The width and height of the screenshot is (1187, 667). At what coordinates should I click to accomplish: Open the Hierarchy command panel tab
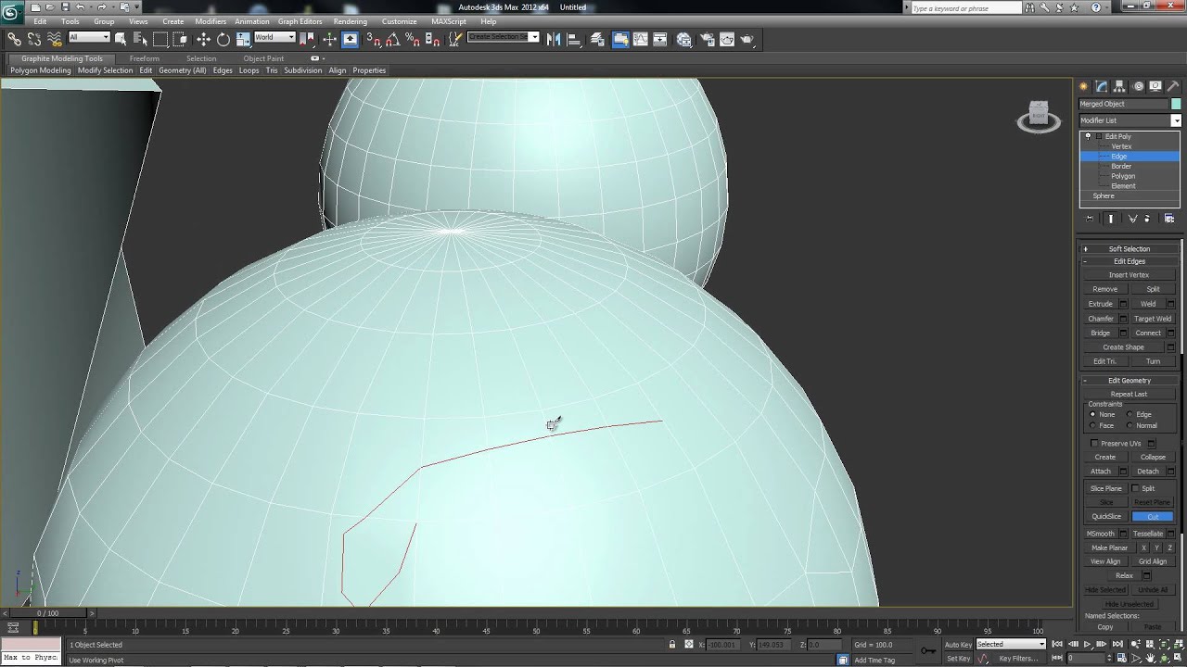[x=1120, y=86]
